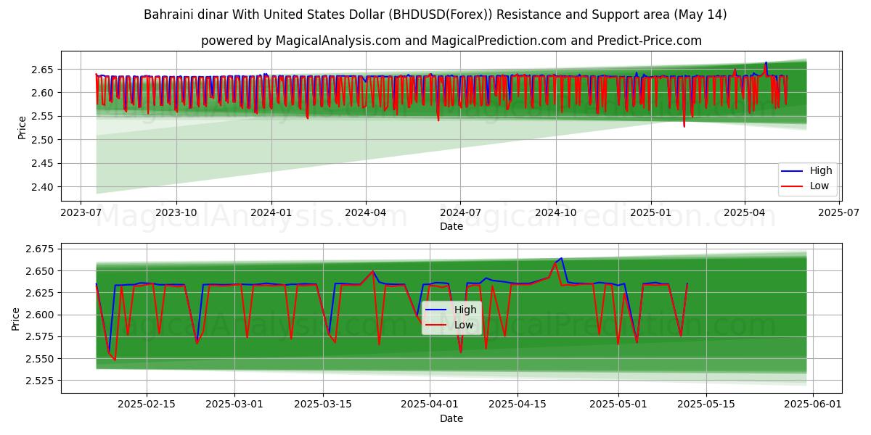Click the 'powered by MagicalAnalysis.com' subtitle
The height and width of the screenshot is (435, 871).
[451, 41]
